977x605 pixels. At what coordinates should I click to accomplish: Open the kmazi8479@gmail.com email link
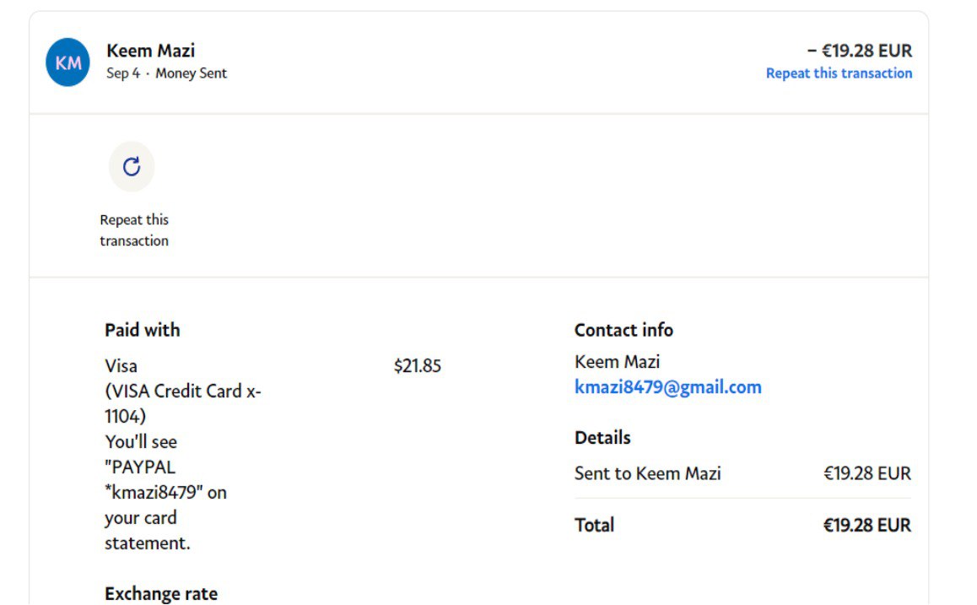(x=667, y=387)
